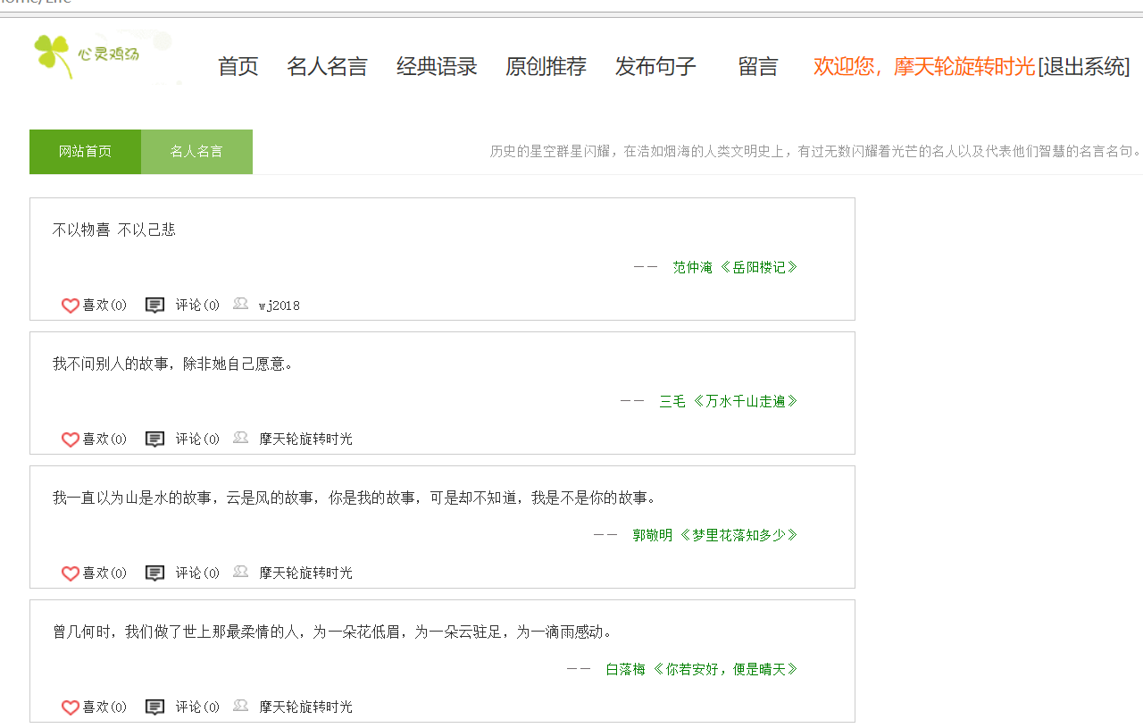Click author avatar icon on 白落梅 quote card
The image size is (1143, 728).
coord(240,706)
